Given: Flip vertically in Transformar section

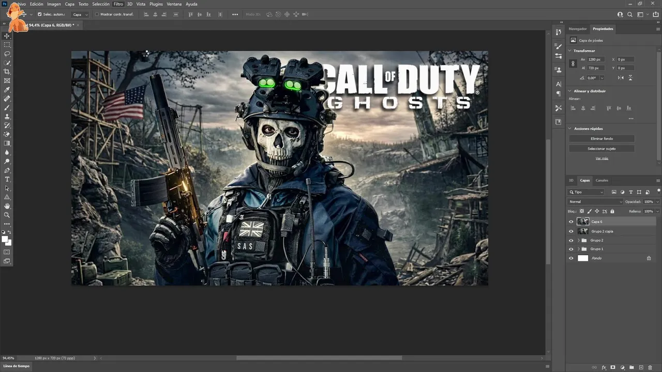Looking at the screenshot, I should pos(630,78).
